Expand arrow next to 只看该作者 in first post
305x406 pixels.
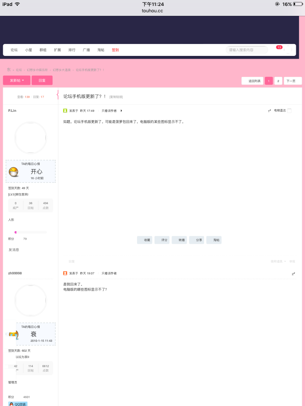pyautogui.click(x=122, y=111)
